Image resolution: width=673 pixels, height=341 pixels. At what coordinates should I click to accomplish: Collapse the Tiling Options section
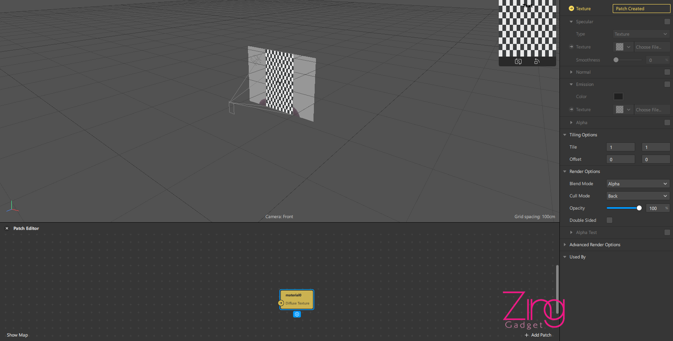[565, 135]
